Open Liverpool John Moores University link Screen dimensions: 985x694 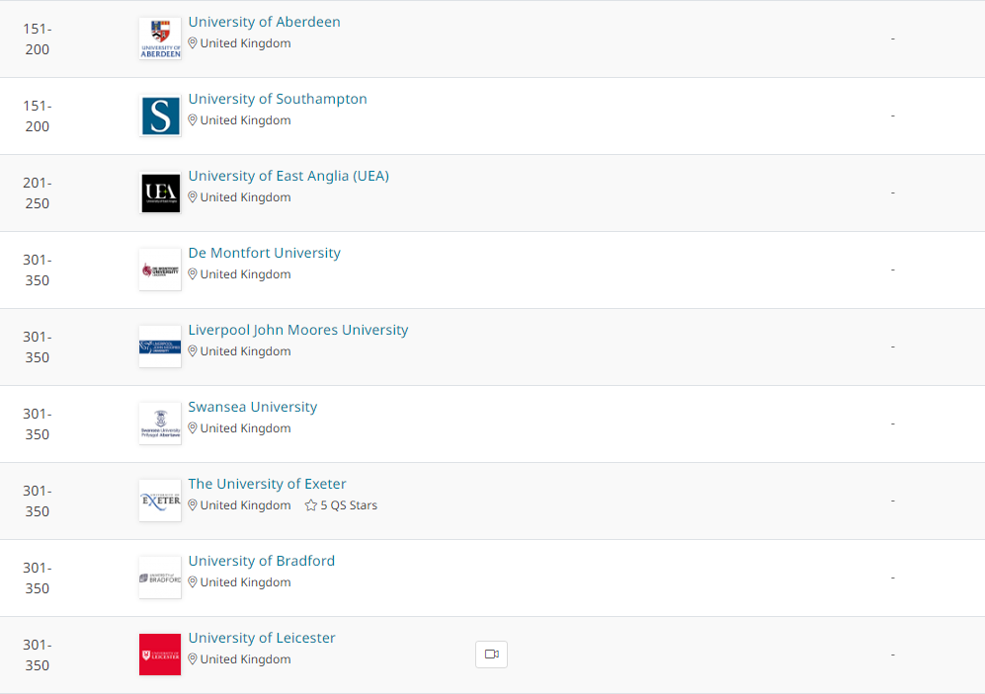click(x=298, y=330)
